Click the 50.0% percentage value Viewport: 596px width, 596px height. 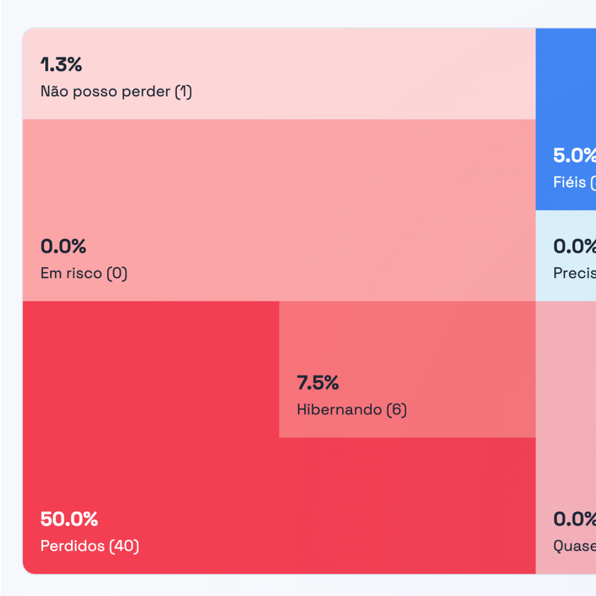pyautogui.click(x=69, y=519)
